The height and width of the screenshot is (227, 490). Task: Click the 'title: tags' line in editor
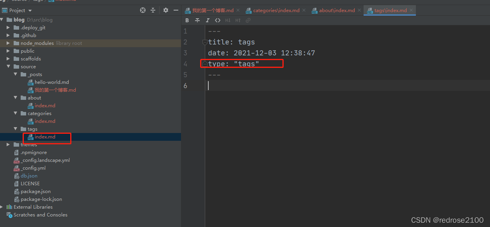pos(231,42)
